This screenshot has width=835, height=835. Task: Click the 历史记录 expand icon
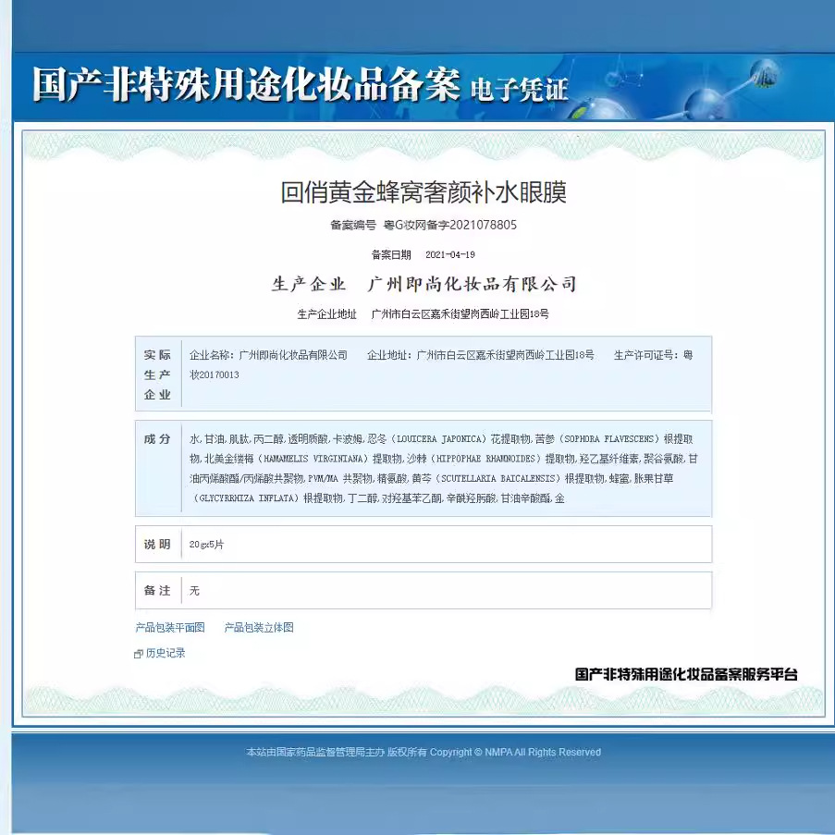pos(139,654)
